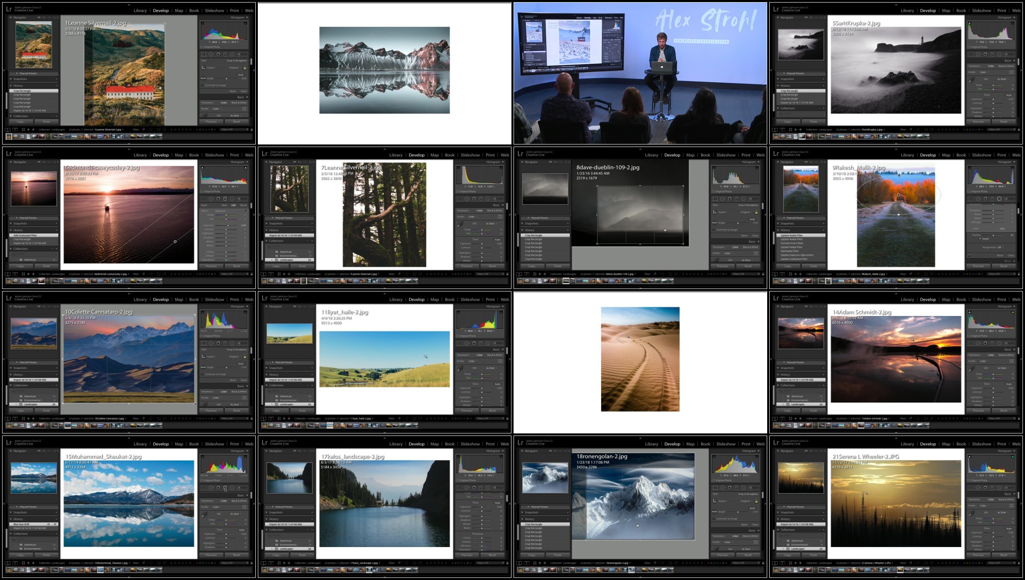Select Graduated Filter tool in 15Muhammad_Shaukat window

[225, 487]
